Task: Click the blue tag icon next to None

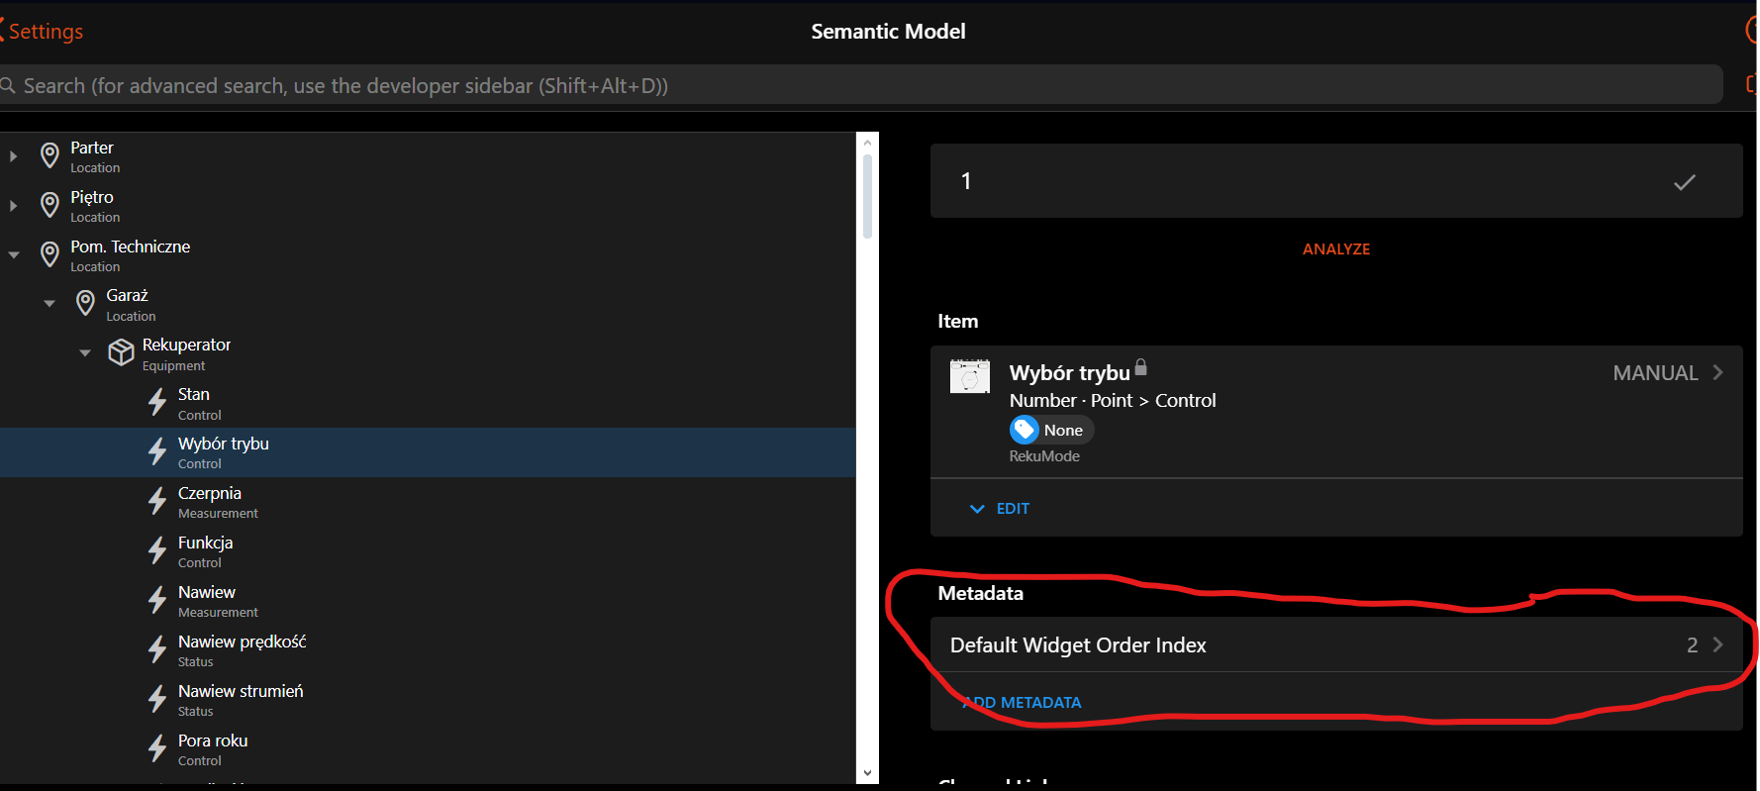Action: click(1025, 430)
